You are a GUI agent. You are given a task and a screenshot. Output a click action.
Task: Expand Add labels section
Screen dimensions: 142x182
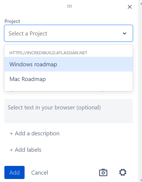click(26, 150)
